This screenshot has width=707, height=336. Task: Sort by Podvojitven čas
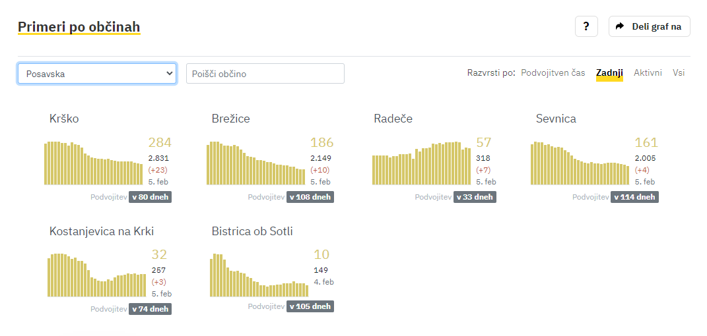tap(553, 73)
